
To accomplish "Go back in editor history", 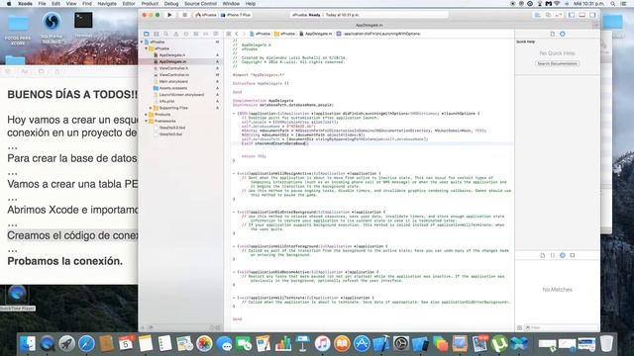I will click(237, 34).
